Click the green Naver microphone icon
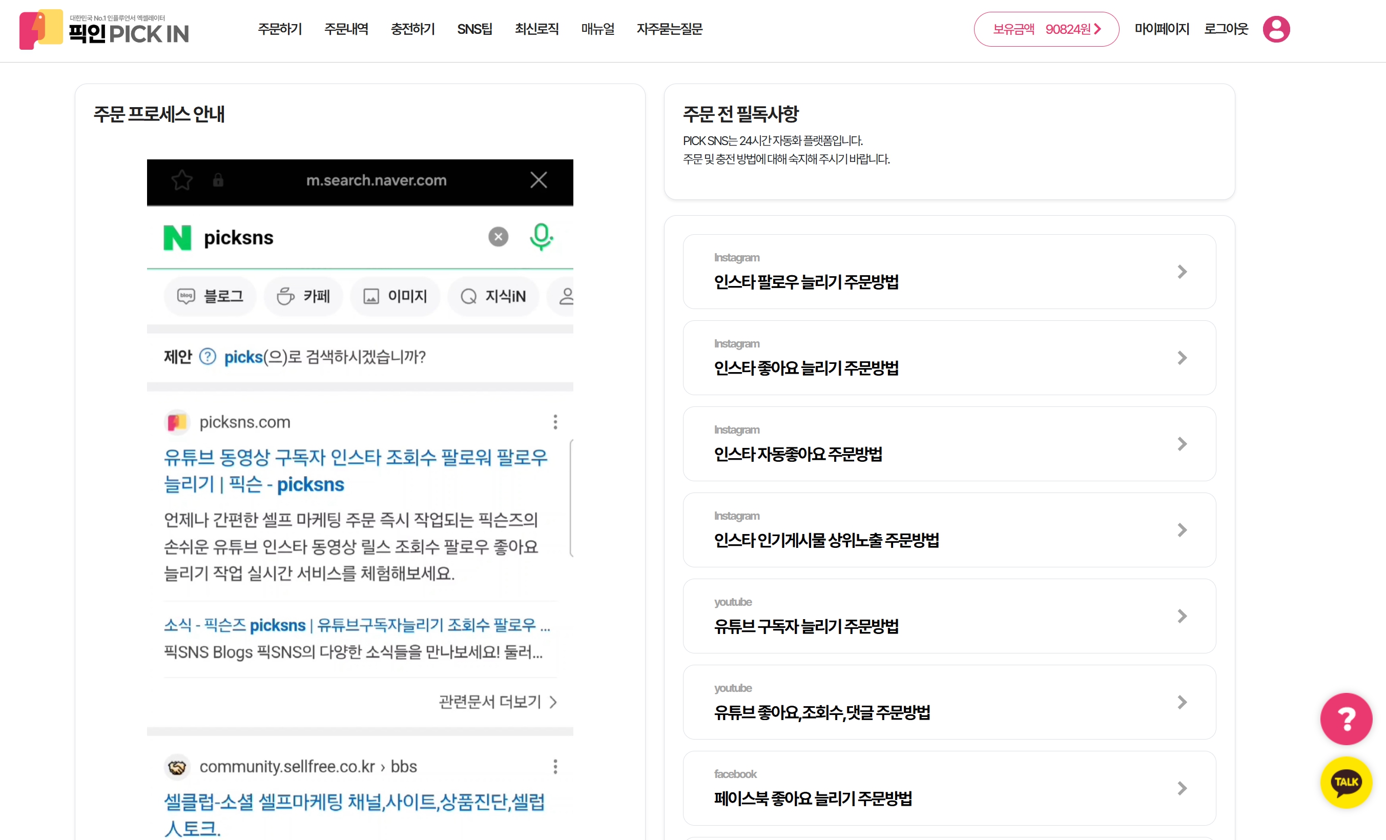 (541, 236)
